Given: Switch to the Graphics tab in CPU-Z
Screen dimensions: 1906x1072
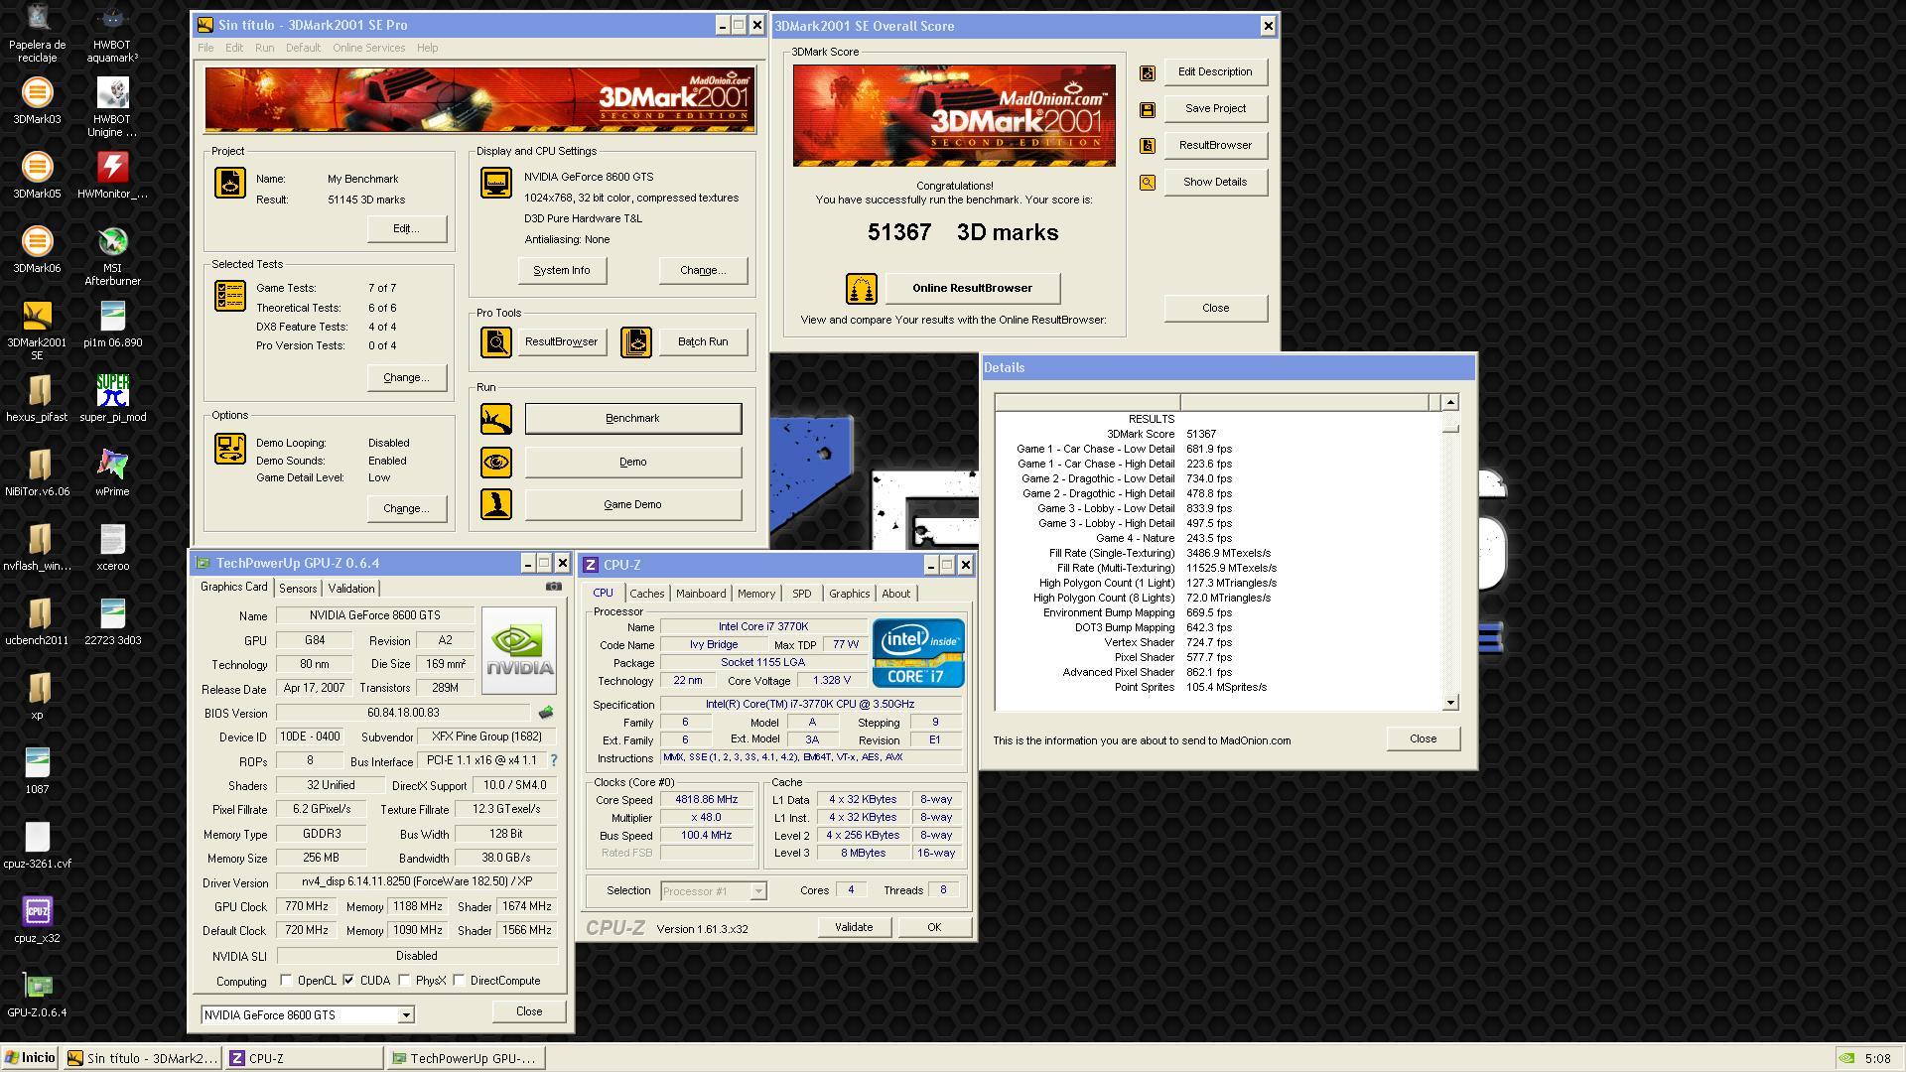Looking at the screenshot, I should 850,594.
